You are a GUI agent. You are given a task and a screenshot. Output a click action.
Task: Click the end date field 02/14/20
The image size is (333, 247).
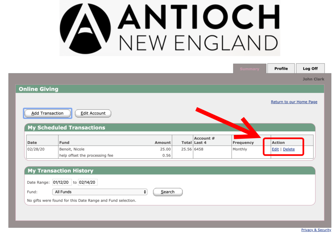pos(88,182)
